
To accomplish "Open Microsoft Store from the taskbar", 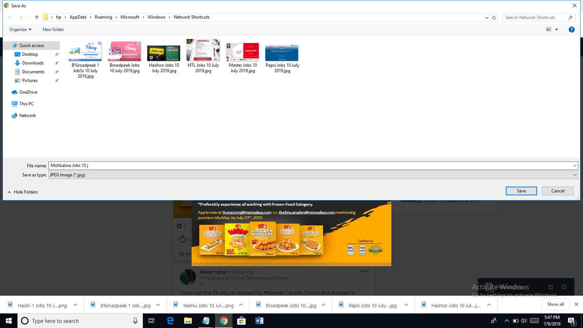I will coord(241,321).
